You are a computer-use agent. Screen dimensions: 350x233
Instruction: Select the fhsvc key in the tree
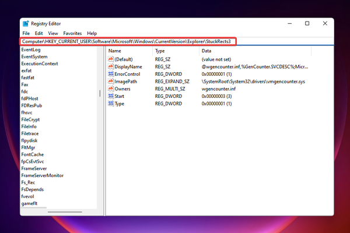click(x=27, y=112)
